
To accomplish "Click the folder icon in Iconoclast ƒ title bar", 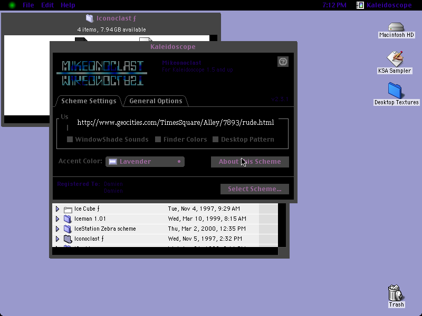I will (x=89, y=18).
